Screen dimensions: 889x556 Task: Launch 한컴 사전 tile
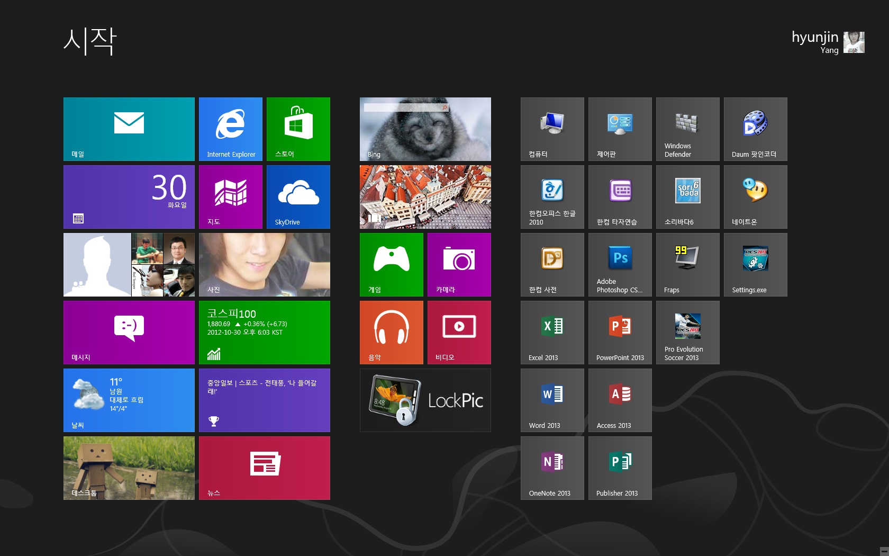tap(552, 265)
